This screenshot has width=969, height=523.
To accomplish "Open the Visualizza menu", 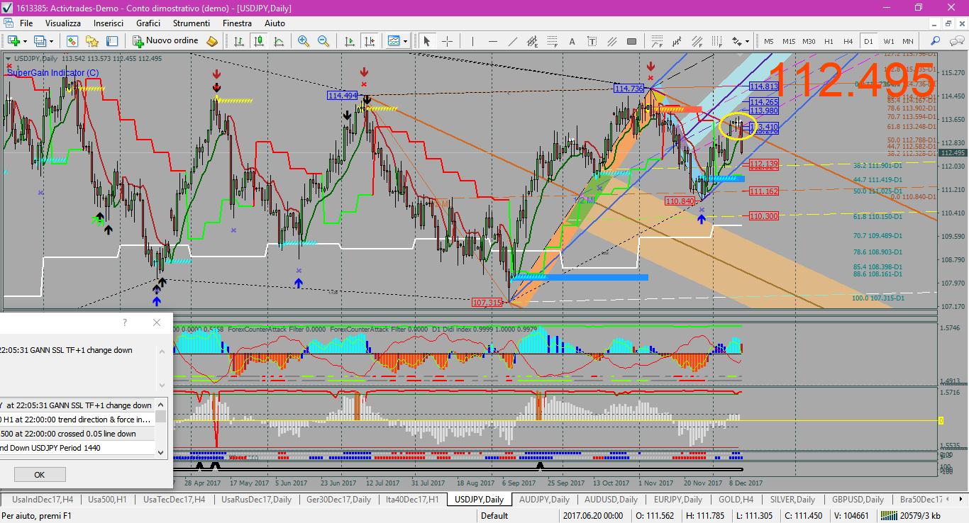I will pyautogui.click(x=63, y=23).
